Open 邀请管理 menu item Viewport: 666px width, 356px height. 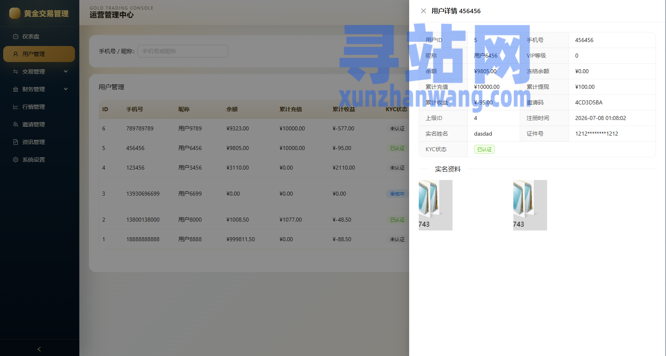click(x=39, y=124)
